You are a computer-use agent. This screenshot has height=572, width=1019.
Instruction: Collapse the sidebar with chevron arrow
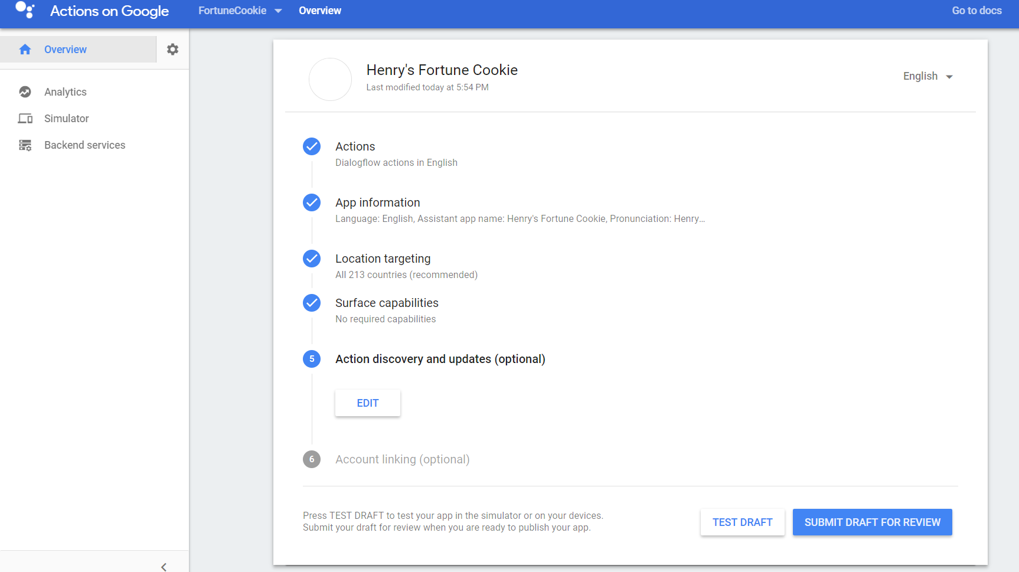tap(164, 567)
